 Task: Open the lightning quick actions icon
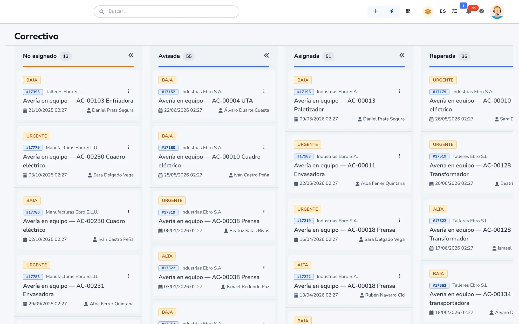pos(392,11)
